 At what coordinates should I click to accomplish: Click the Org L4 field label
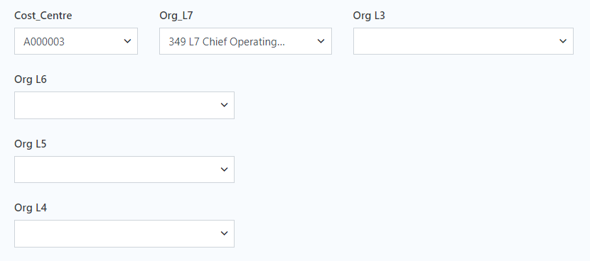31,208
